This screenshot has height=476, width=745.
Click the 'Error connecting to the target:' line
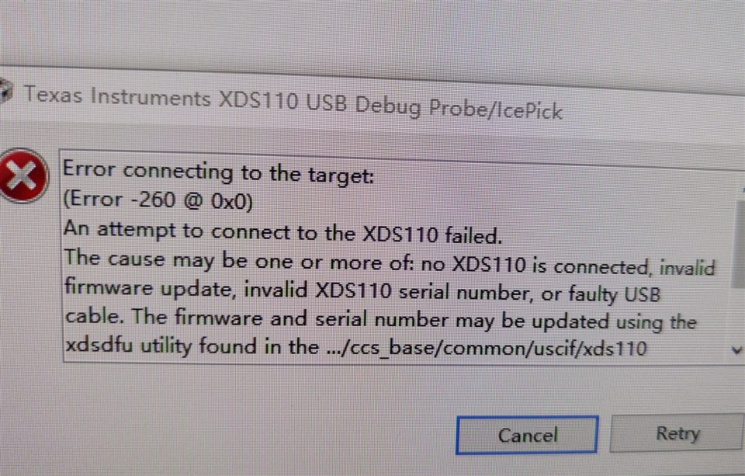(219, 172)
